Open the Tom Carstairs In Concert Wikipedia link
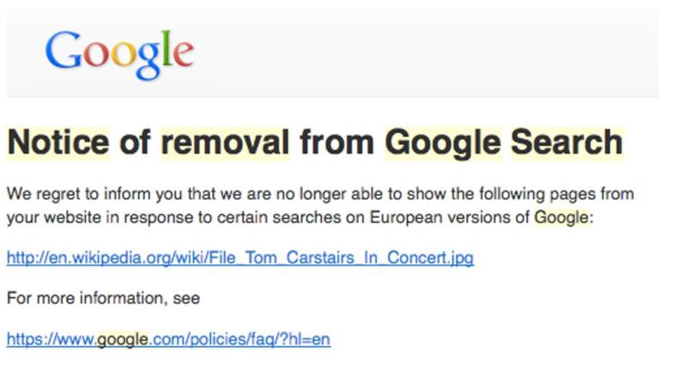Viewport: 687px width, 365px height. tap(240, 258)
